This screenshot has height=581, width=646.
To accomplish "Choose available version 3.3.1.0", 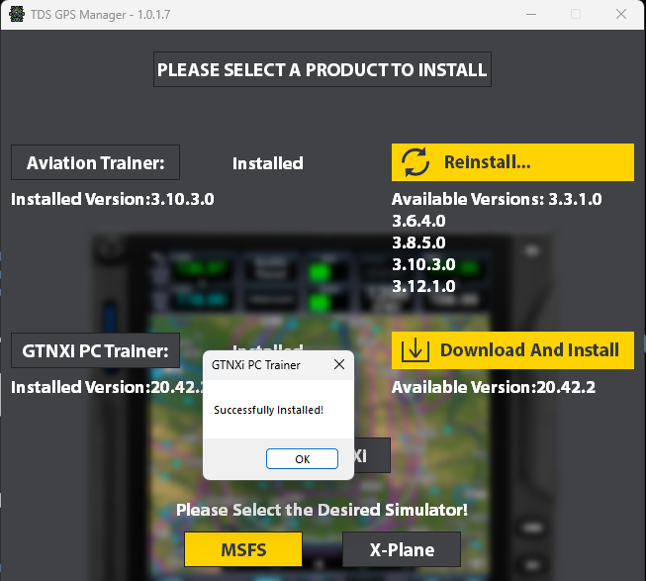I will 575,199.
